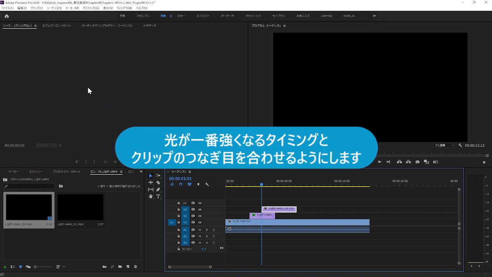Switch to カラー workspace
The width and height of the screenshot is (492, 277).
tap(181, 16)
